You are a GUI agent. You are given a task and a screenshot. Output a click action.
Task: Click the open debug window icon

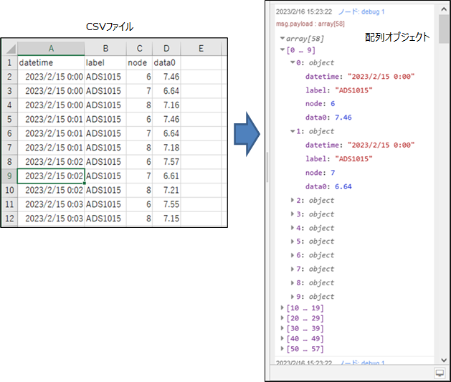[x=440, y=373]
